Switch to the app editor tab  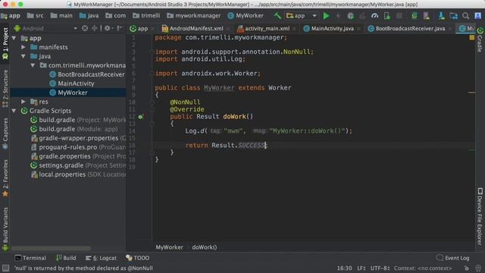(x=142, y=29)
